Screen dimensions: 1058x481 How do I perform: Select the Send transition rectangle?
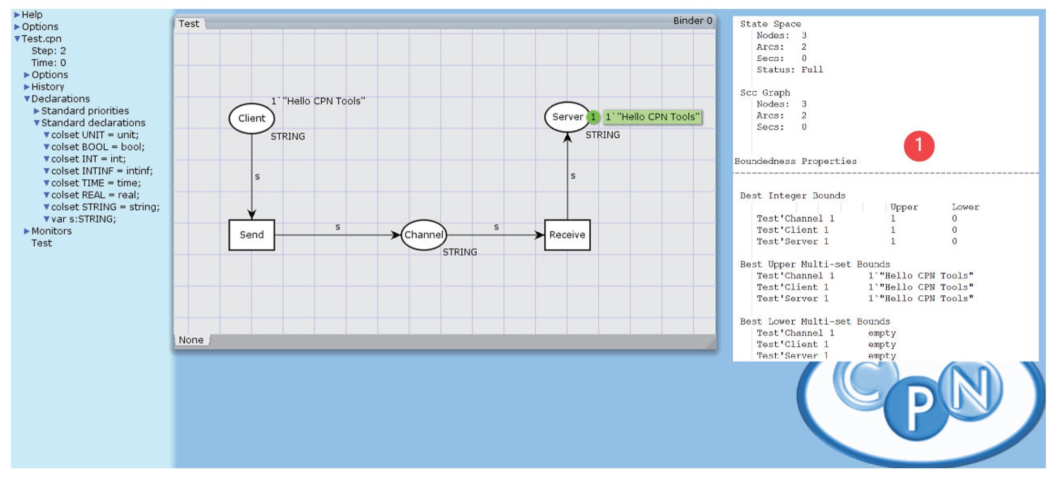(251, 235)
